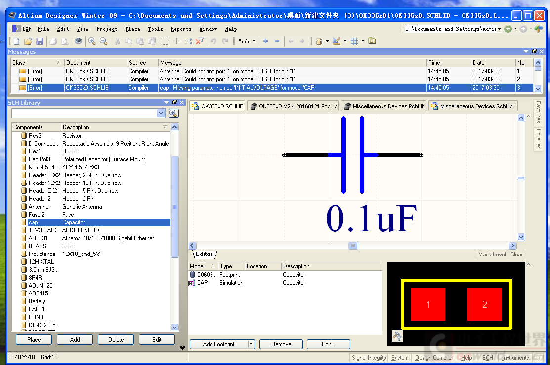
Task: Open the Project menu
Action: 107,29
